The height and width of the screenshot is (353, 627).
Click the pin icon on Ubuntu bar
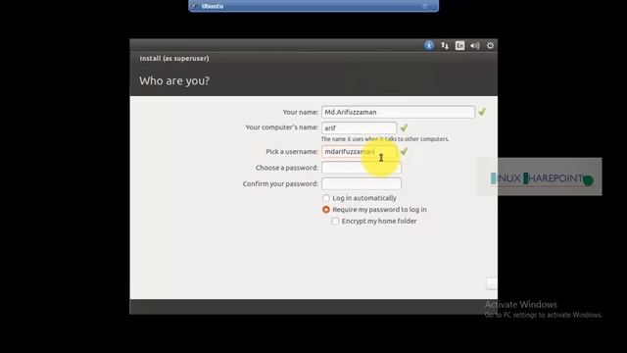point(194,6)
